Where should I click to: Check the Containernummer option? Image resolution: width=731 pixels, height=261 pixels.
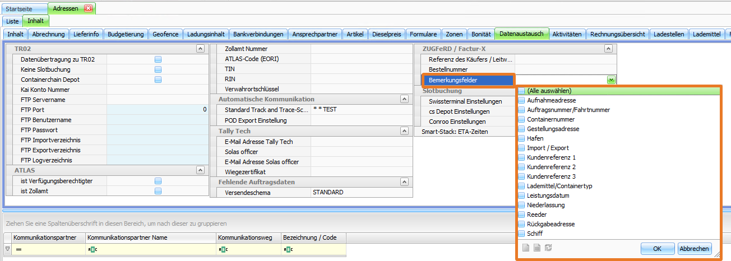click(521, 119)
